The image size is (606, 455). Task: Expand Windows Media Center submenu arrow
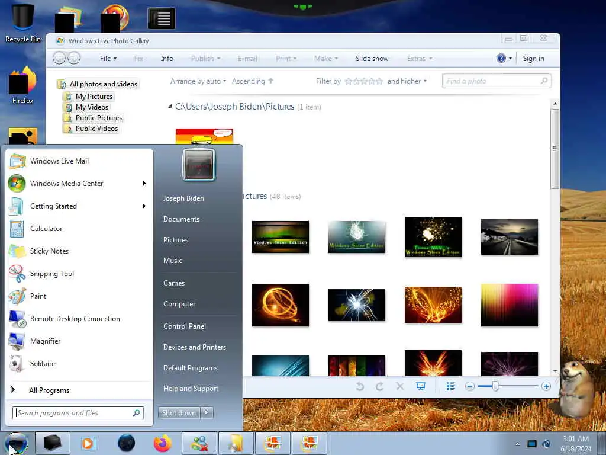coord(144,184)
